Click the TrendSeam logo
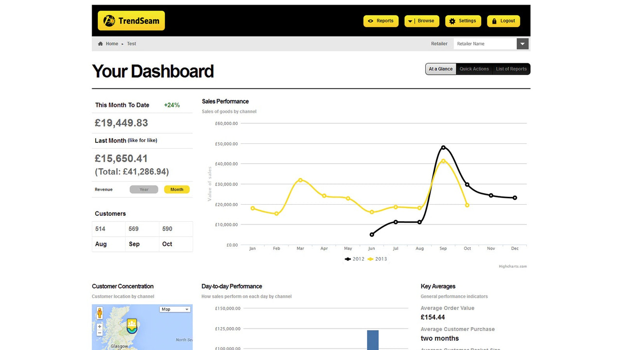The width and height of the screenshot is (622, 350). tap(130, 20)
